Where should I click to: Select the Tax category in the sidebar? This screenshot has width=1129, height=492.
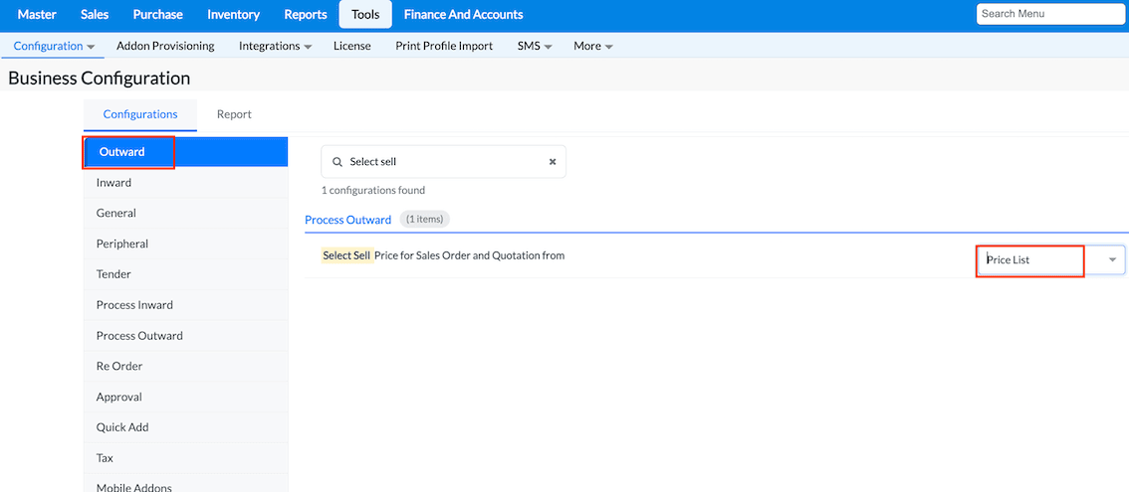pyautogui.click(x=105, y=458)
